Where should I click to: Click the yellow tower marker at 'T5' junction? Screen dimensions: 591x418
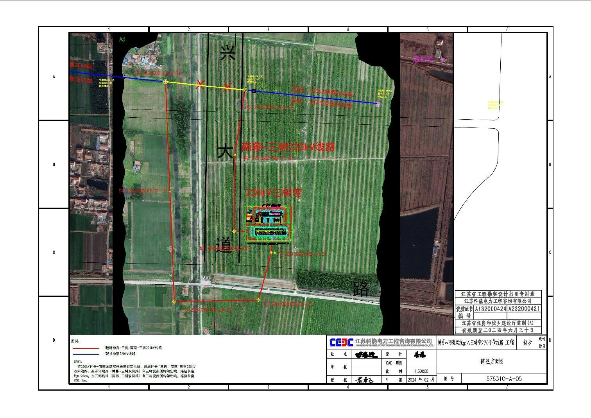165,82
